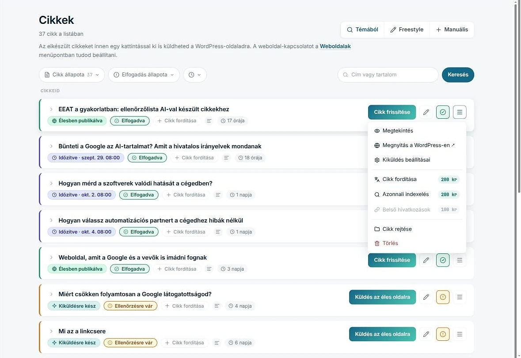521x358 pixels.
Task: Click Ellenőrzésre vár badge on Mi az a linkcsere
Action: (130, 343)
